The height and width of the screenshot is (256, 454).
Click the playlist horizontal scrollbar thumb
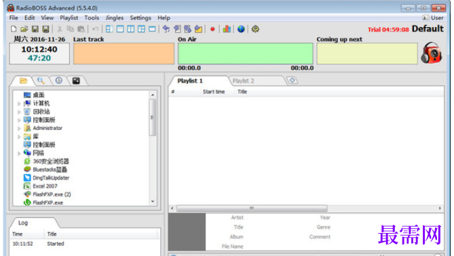[252, 208]
